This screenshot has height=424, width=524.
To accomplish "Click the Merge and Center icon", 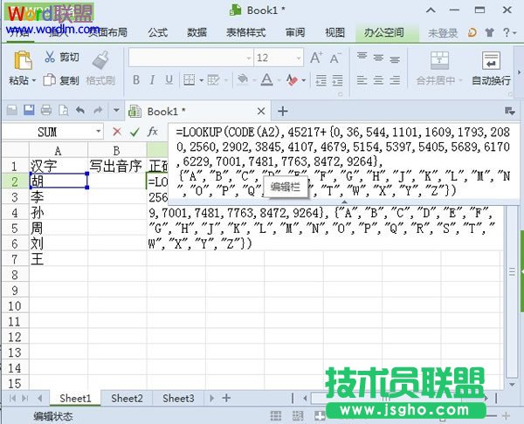I will coord(439,60).
